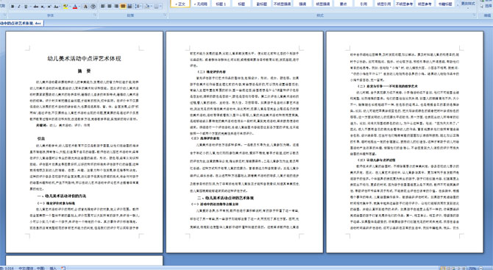Click the yellow text highlight icon
This screenshot has height=270, width=493.
coord(65,7)
